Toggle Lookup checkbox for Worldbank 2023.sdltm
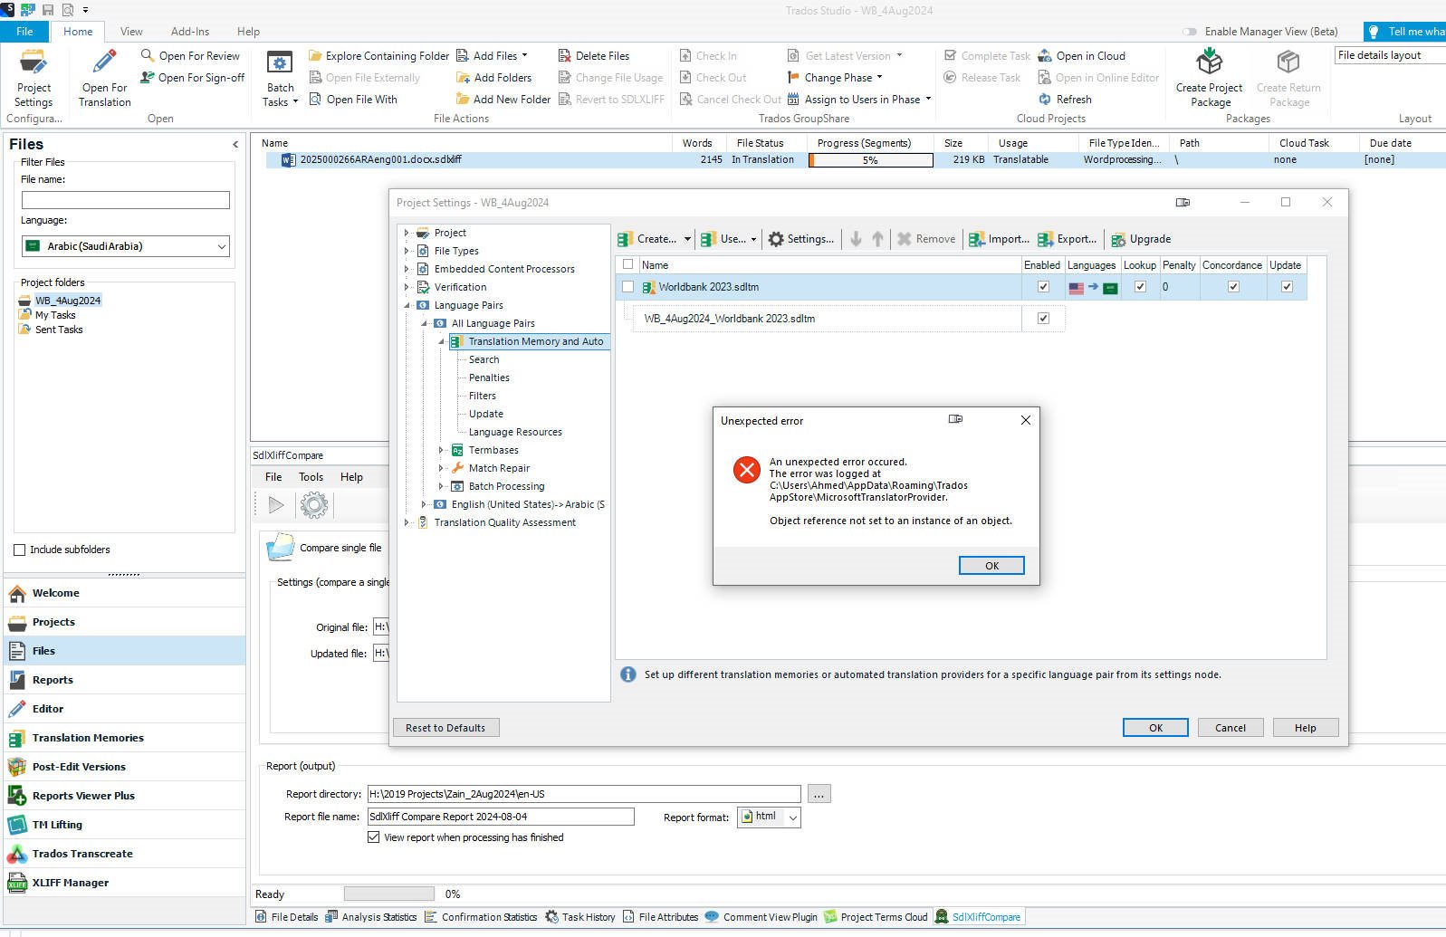The image size is (1446, 937). click(x=1140, y=287)
